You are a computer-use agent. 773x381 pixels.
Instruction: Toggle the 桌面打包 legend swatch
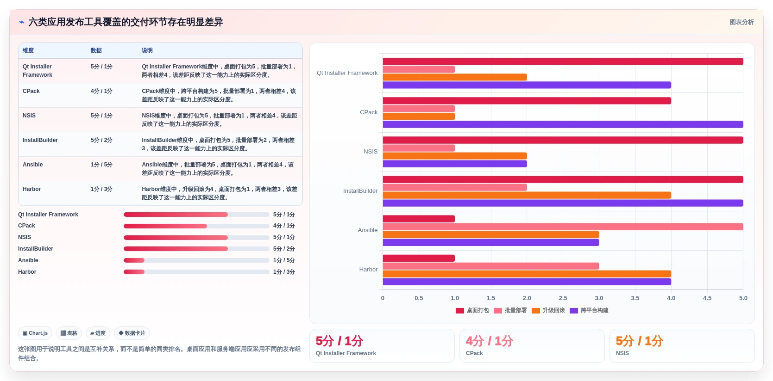[460, 311]
